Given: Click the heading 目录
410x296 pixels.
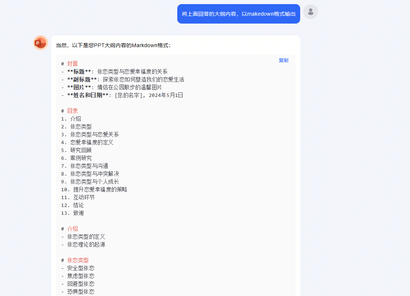Looking at the screenshot, I should coord(72,111).
